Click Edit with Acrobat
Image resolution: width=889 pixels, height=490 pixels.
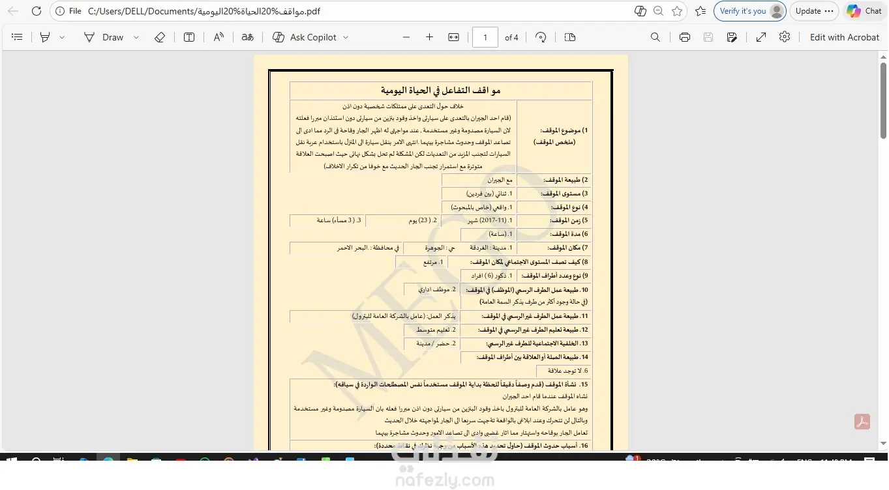845,37
